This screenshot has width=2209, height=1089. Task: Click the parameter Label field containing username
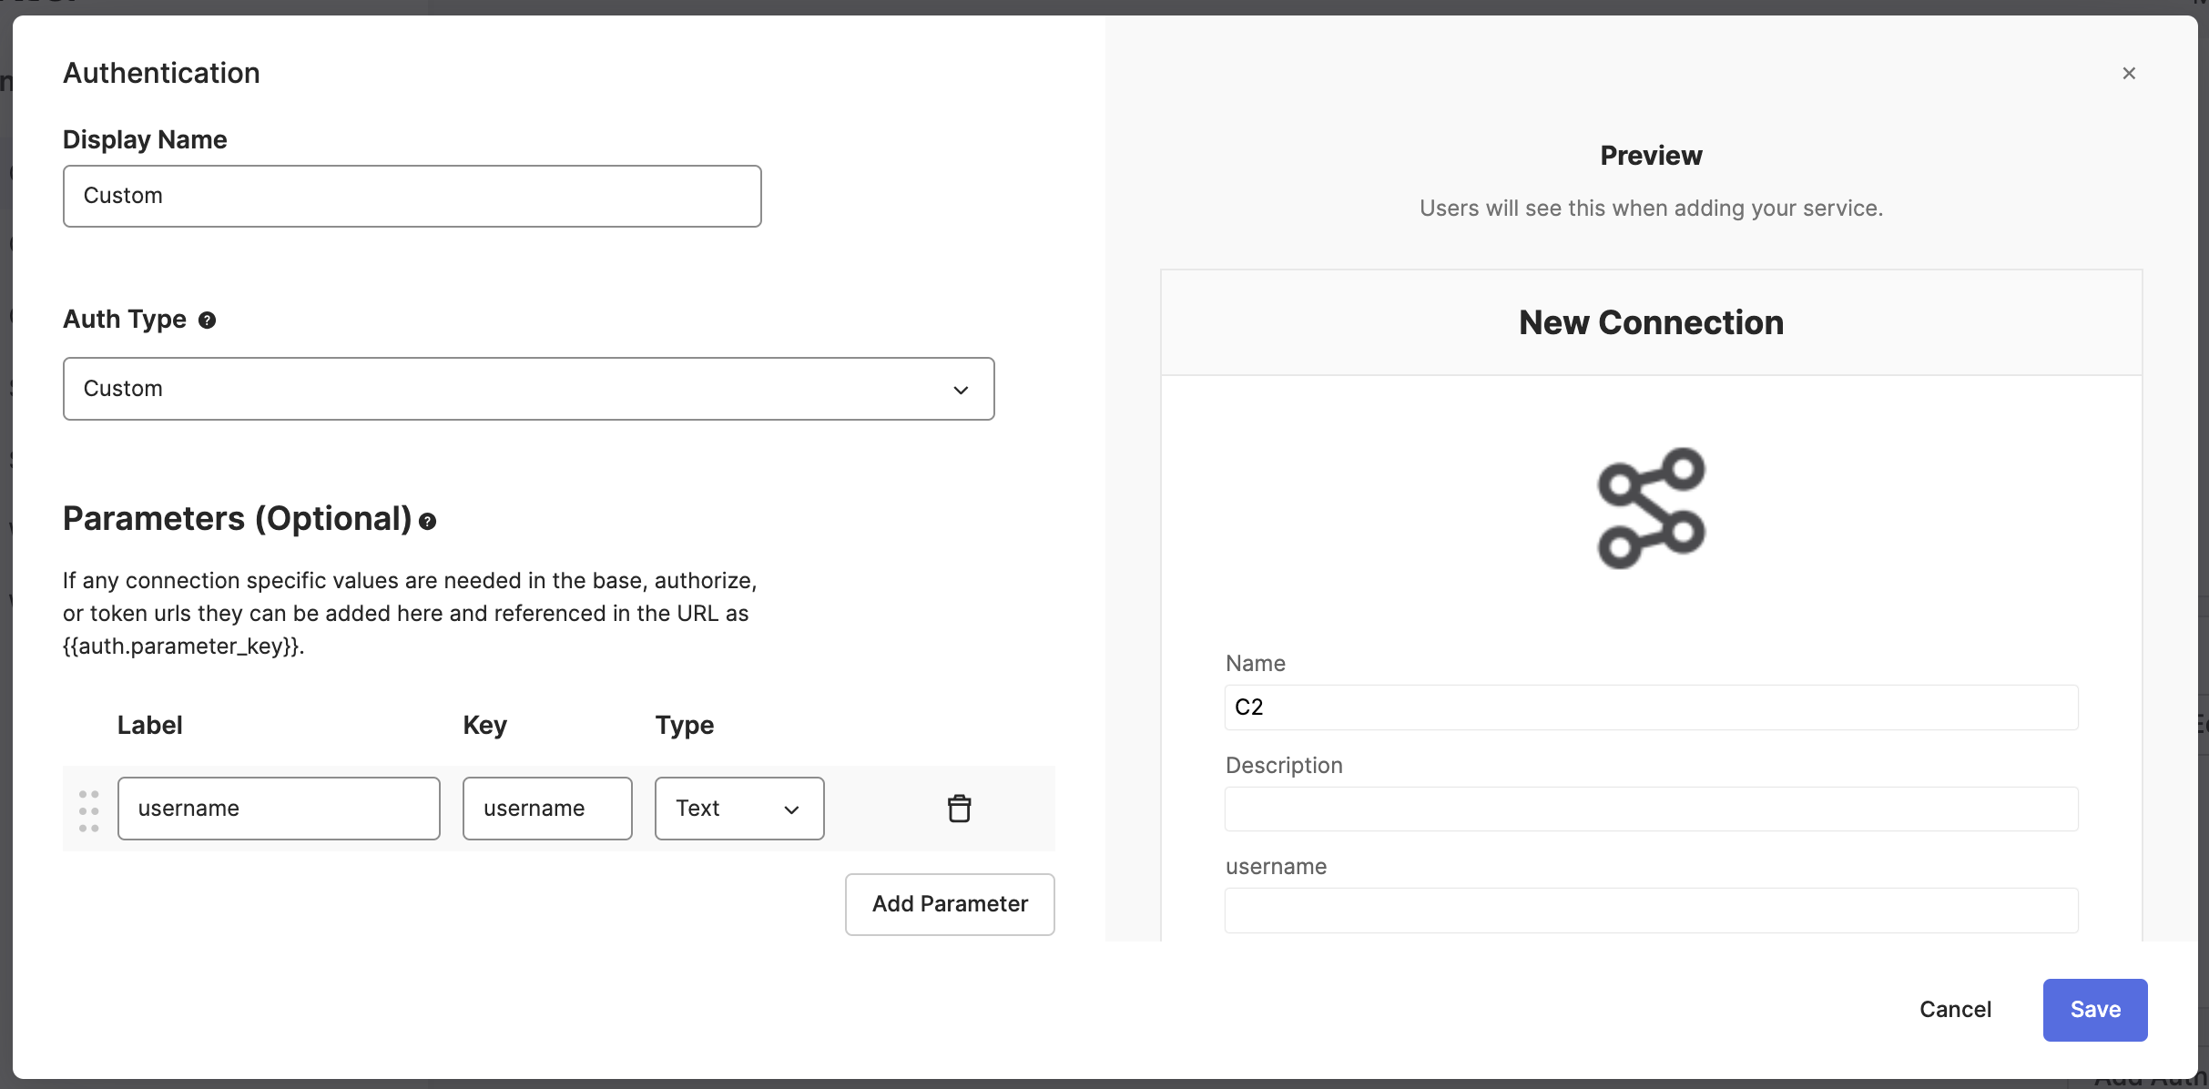279,809
